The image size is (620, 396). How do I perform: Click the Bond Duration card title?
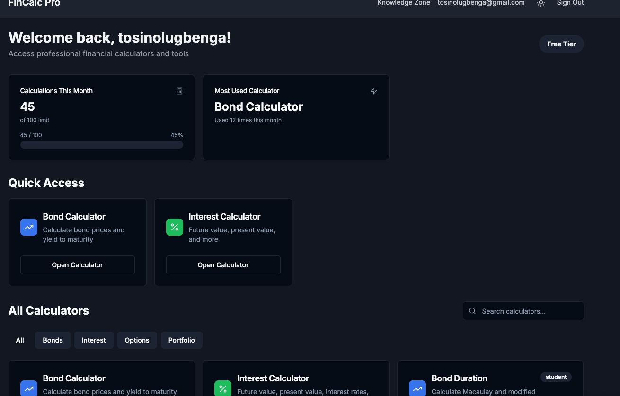(460, 378)
